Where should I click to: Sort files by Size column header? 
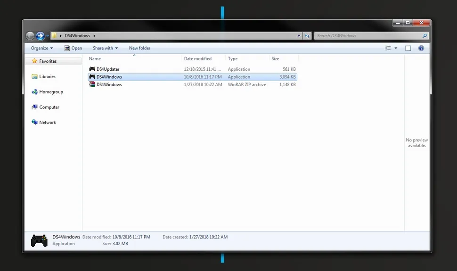[x=276, y=59]
